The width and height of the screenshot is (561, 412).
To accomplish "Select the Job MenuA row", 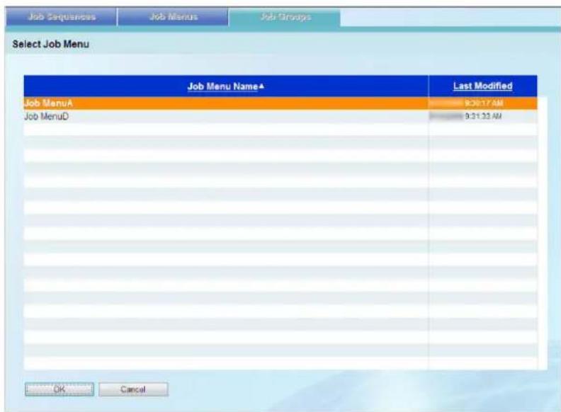I will click(x=280, y=103).
